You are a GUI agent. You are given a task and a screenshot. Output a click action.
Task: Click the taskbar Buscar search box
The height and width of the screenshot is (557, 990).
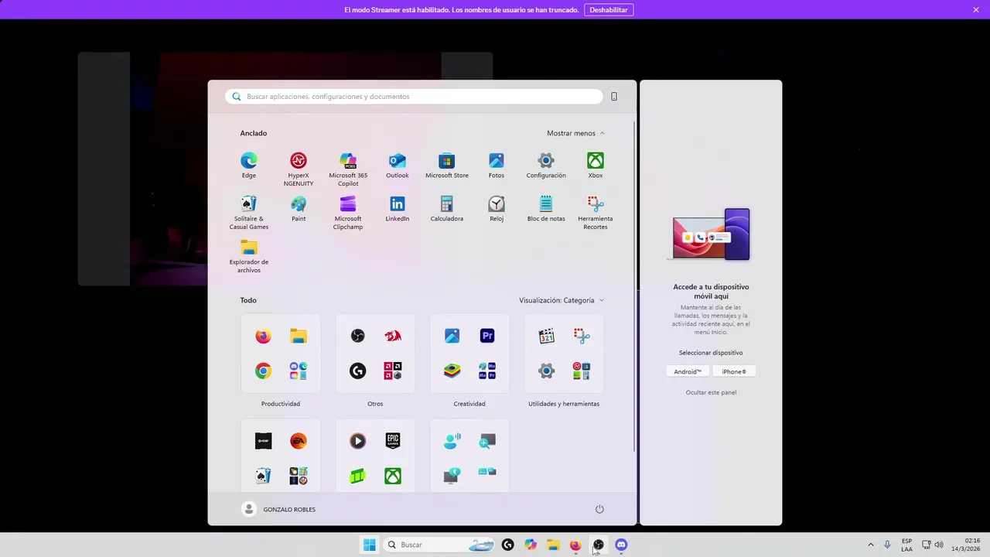pyautogui.click(x=440, y=545)
